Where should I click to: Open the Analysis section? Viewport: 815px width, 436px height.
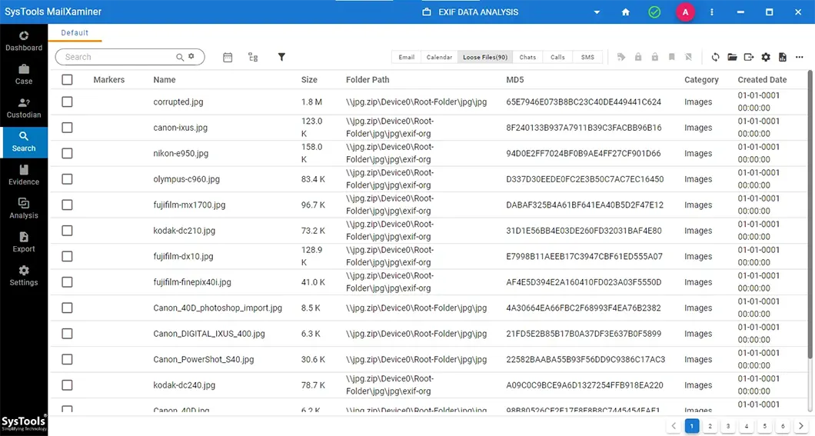(23, 208)
